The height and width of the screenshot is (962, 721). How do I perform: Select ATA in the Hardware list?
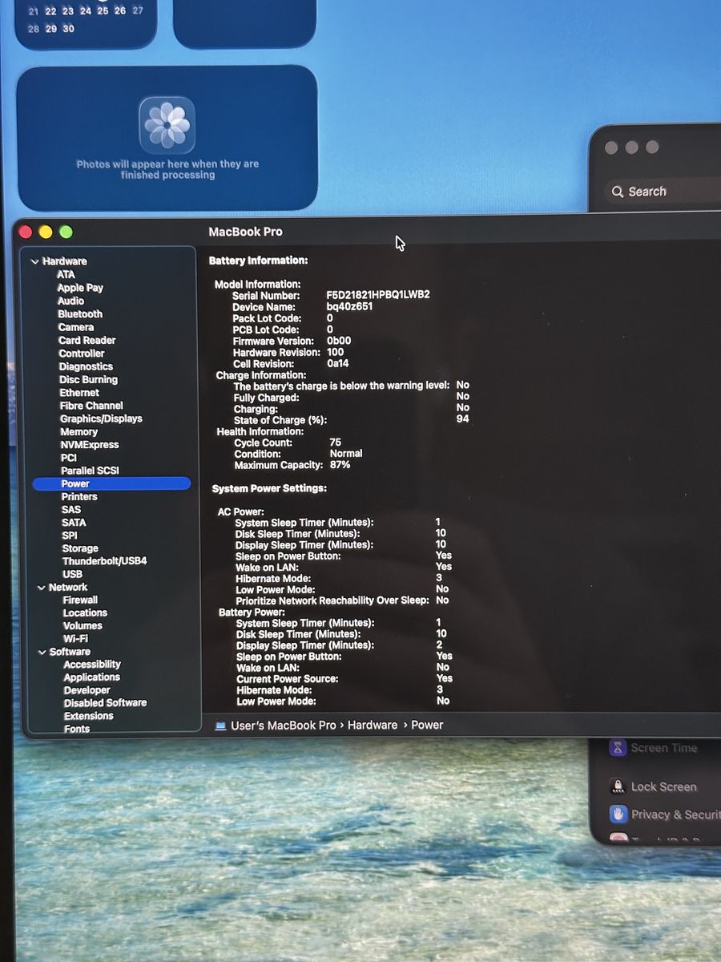(x=66, y=274)
